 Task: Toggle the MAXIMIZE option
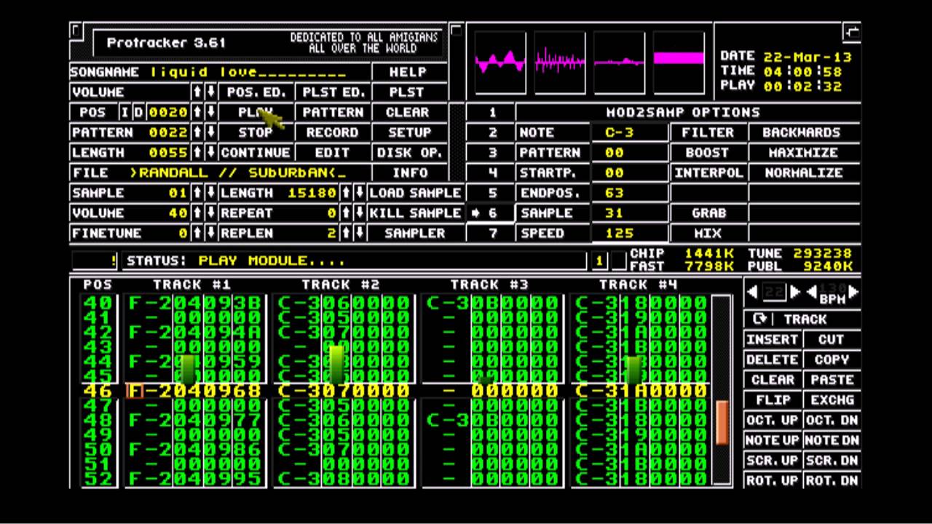[804, 153]
